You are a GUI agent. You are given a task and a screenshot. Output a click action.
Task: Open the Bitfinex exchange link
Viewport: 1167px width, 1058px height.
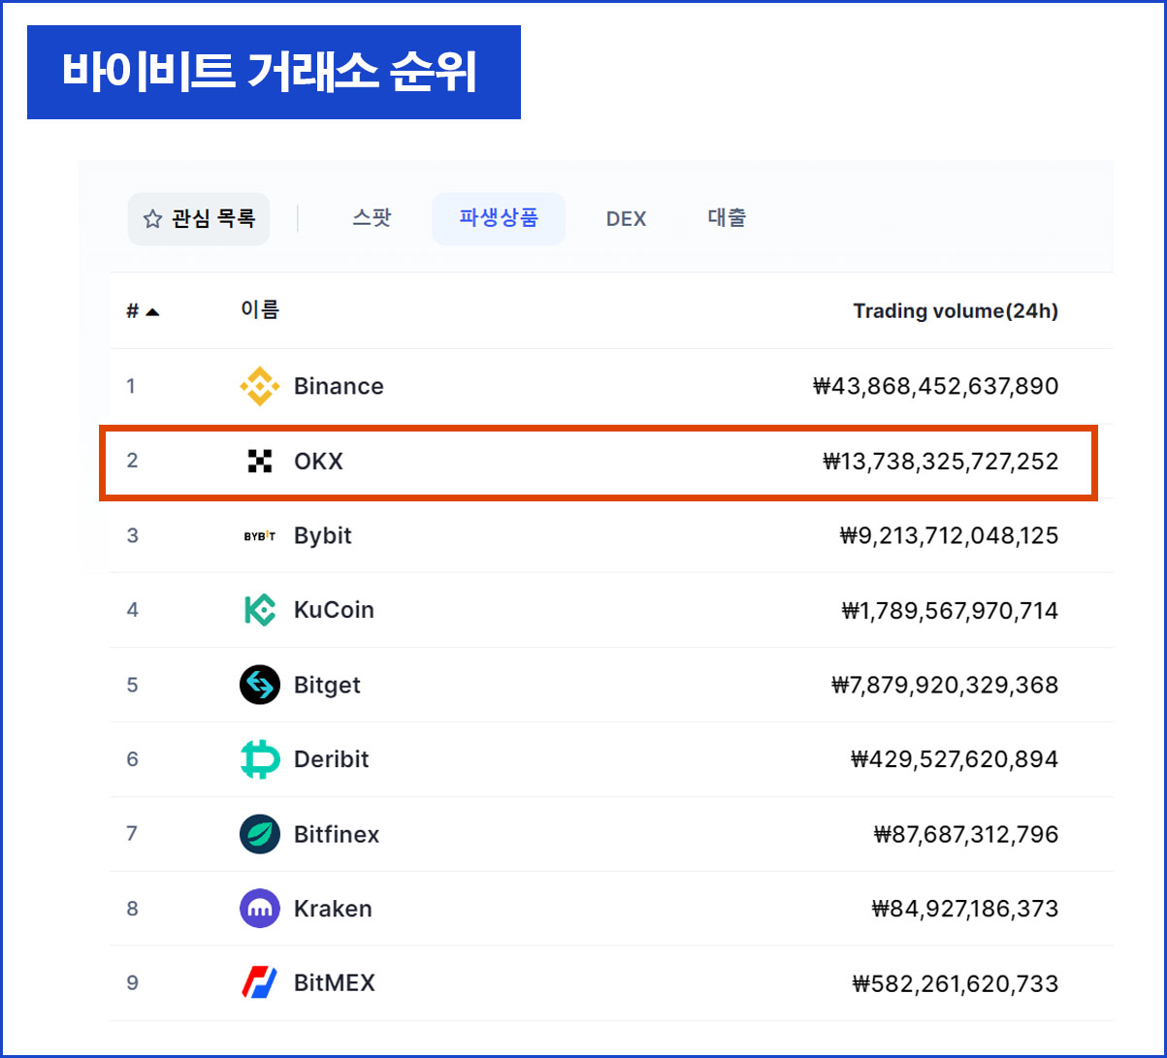tap(337, 834)
